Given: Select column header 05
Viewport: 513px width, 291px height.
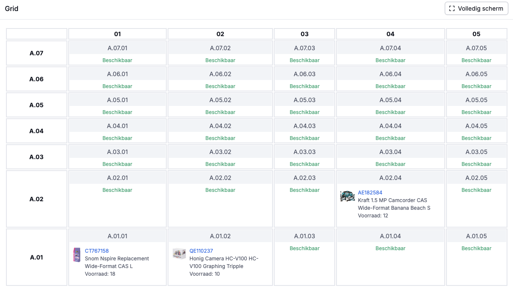Looking at the screenshot, I should pos(476,34).
